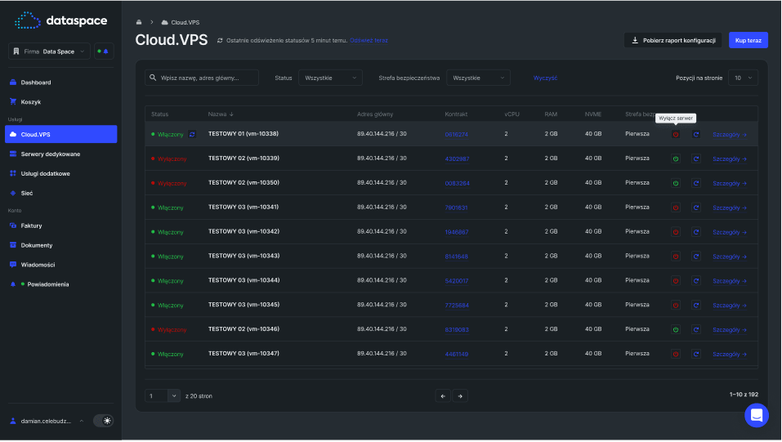Open contract link 0616274
This screenshot has width=782, height=442.
click(456, 135)
